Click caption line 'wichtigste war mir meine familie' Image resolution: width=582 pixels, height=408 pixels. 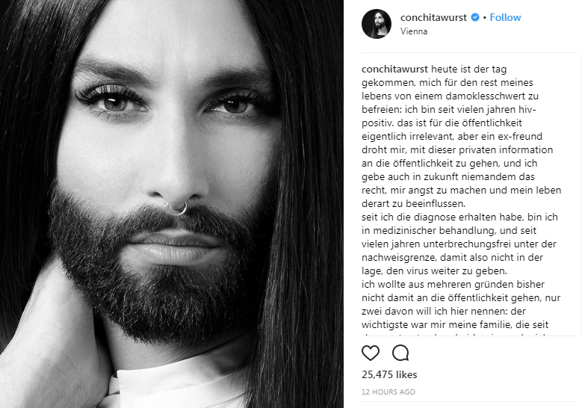[455, 325]
